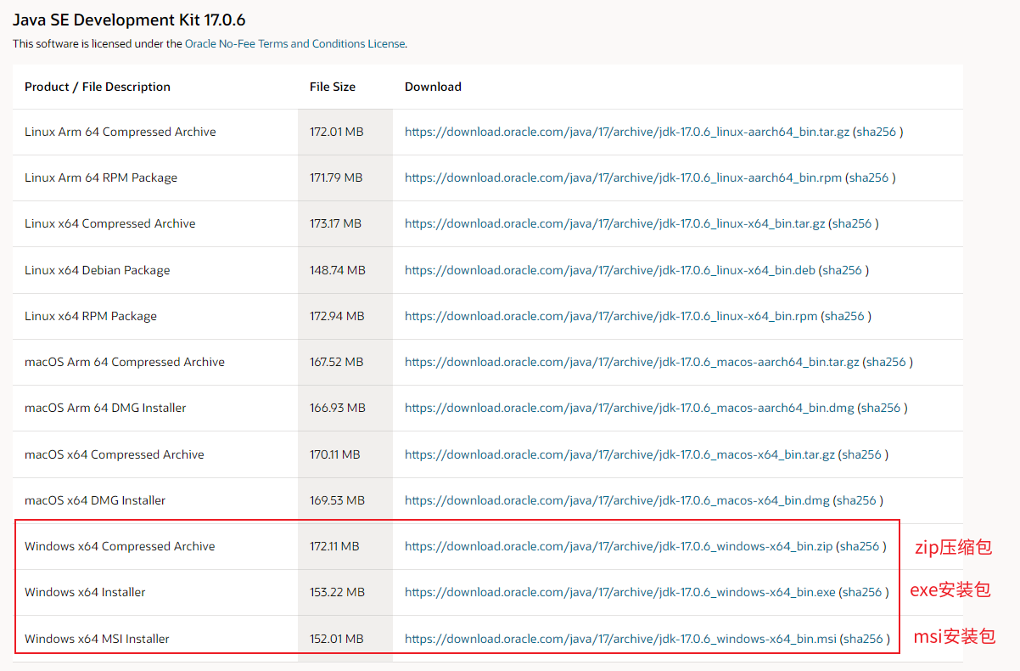
Task: Open sha256 for Windows x64 MSI installer
Action: click(x=863, y=639)
